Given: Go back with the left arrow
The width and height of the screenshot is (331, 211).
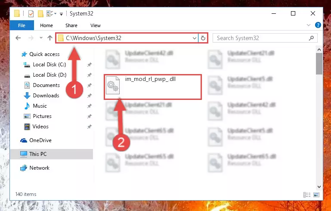Looking at the screenshot, I should 18,38.
